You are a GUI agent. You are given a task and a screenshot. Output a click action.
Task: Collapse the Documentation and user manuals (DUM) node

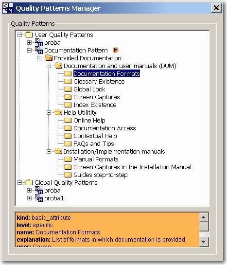point(49,66)
